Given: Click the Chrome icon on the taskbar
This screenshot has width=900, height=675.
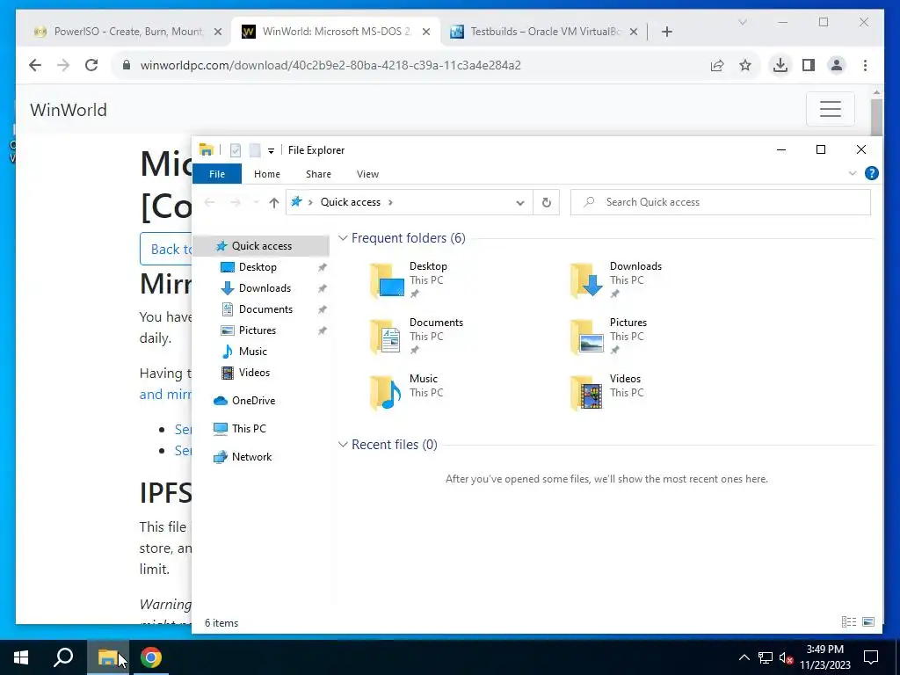Looking at the screenshot, I should pos(150,657).
